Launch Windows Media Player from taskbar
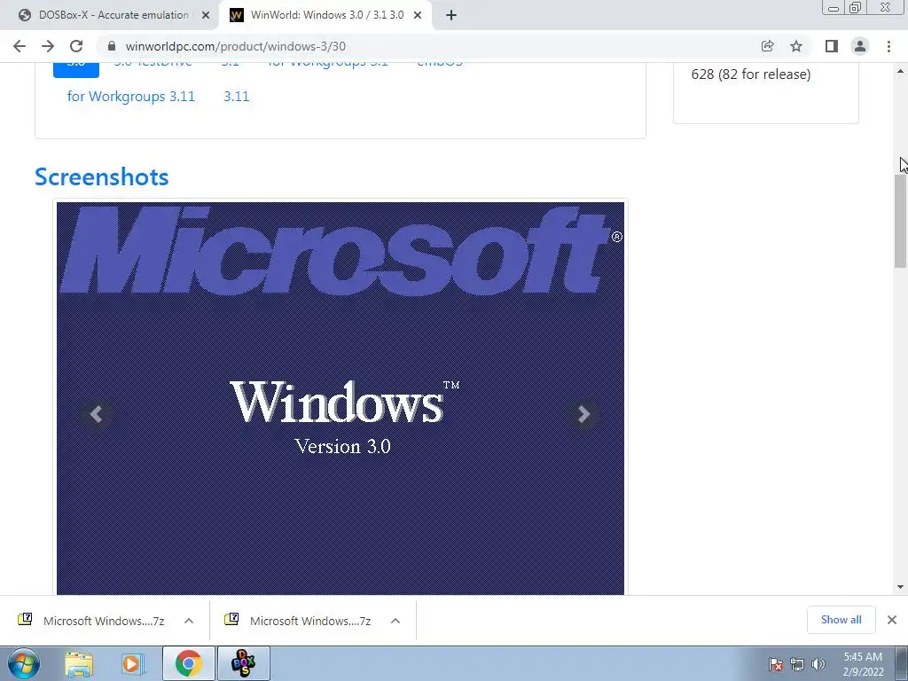 pos(133,663)
